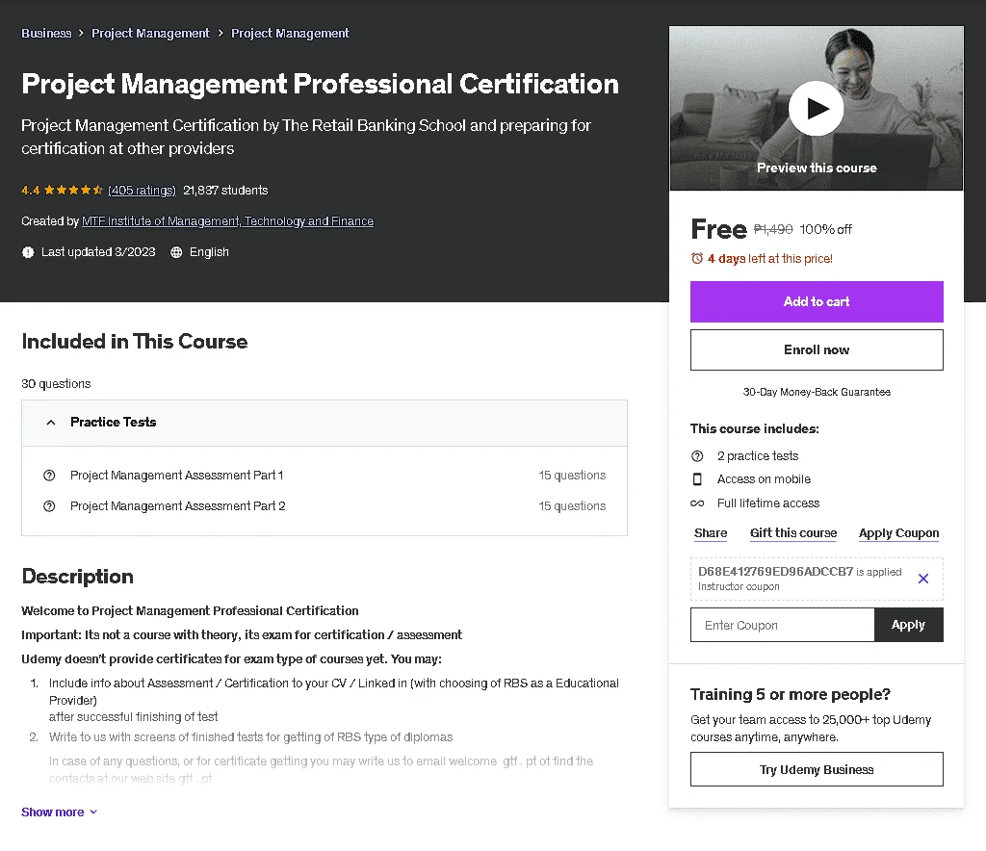Image resolution: width=986 pixels, height=851 pixels.
Task: Click the Training 5 or more people heading
Action: 791,694
